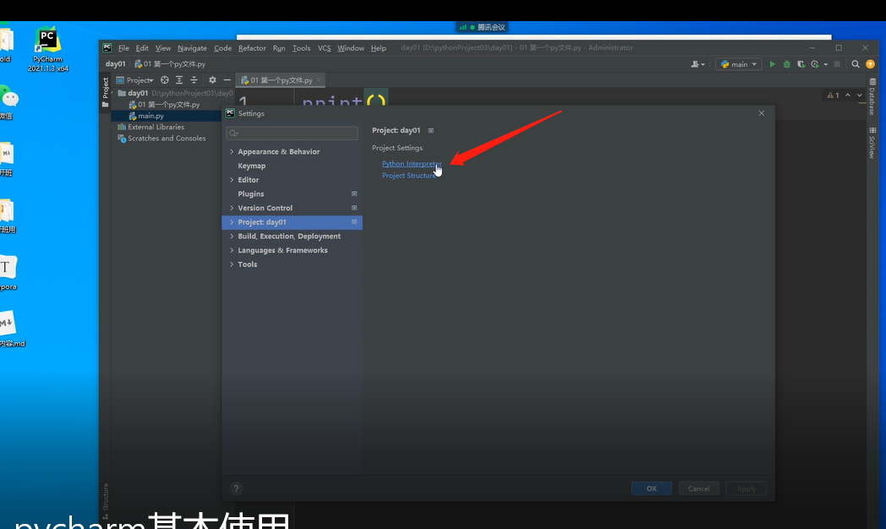Open the Project Structure settings link
The width and height of the screenshot is (886, 529).
tap(409, 176)
